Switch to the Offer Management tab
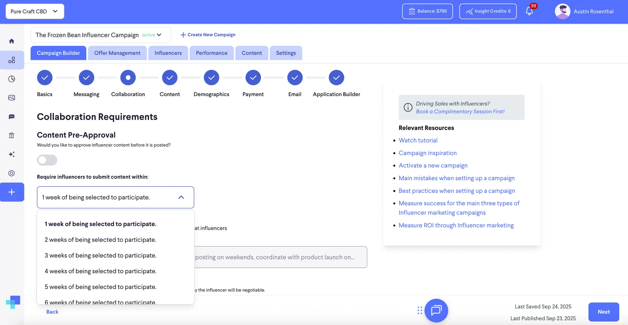This screenshot has width=628, height=325. pyautogui.click(x=117, y=53)
